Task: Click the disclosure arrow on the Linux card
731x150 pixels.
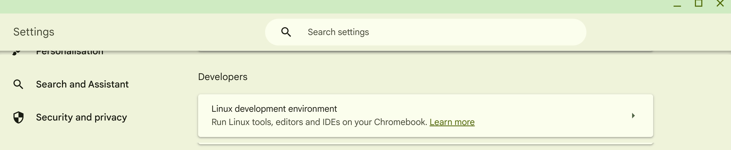Action: coord(633,115)
